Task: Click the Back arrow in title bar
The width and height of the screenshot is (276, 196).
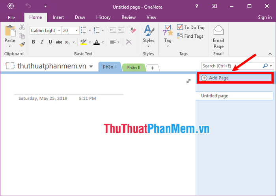Action: (x=11, y=6)
